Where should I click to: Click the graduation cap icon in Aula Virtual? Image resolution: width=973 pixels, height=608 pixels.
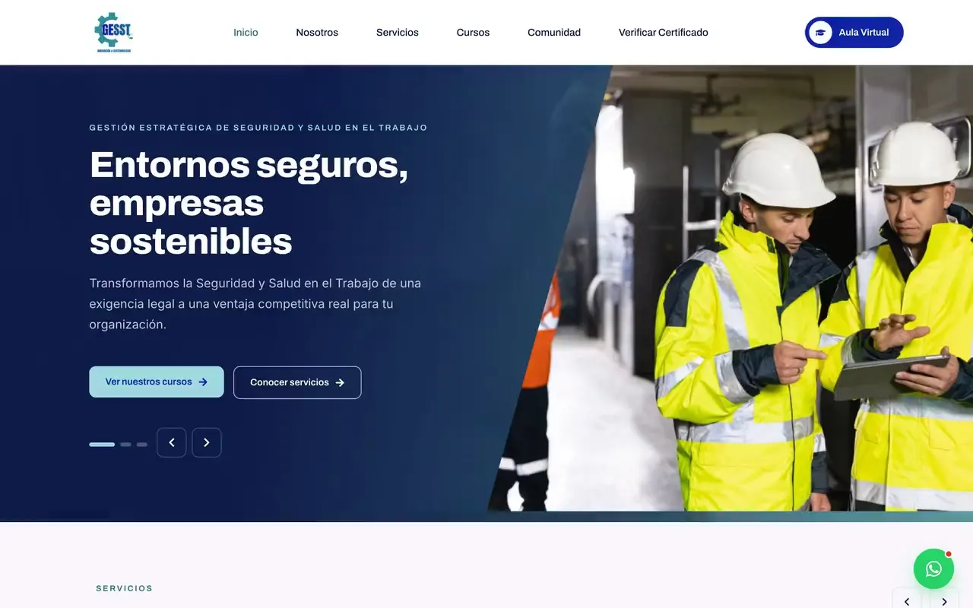tap(820, 33)
